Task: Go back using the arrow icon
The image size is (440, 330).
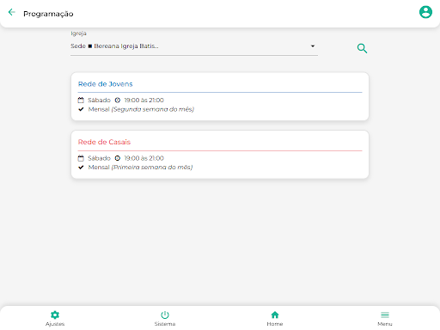Action: tap(12, 12)
